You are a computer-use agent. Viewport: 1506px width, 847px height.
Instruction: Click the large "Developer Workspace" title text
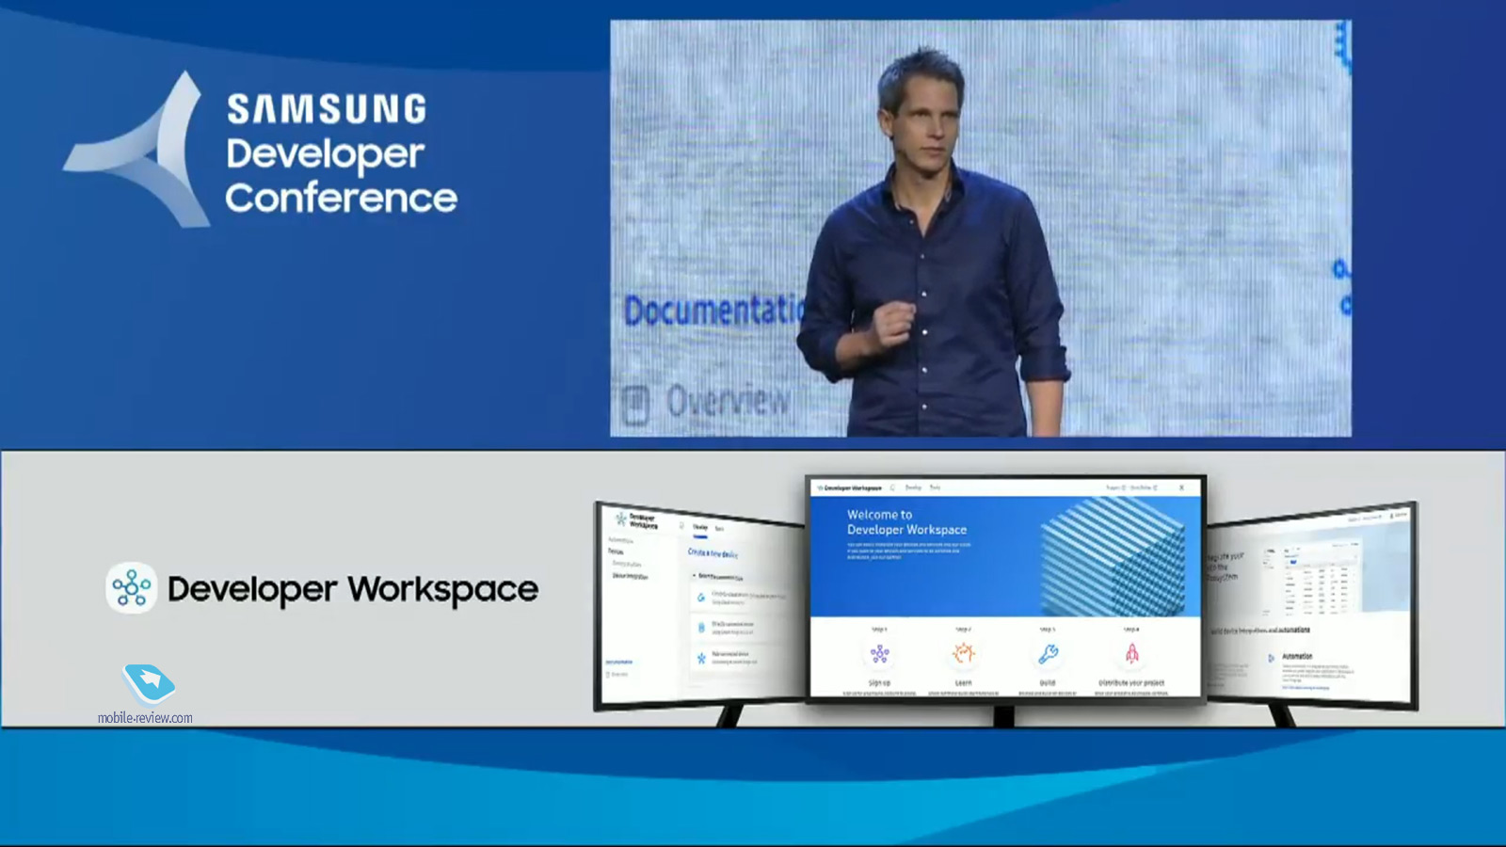coord(353,589)
